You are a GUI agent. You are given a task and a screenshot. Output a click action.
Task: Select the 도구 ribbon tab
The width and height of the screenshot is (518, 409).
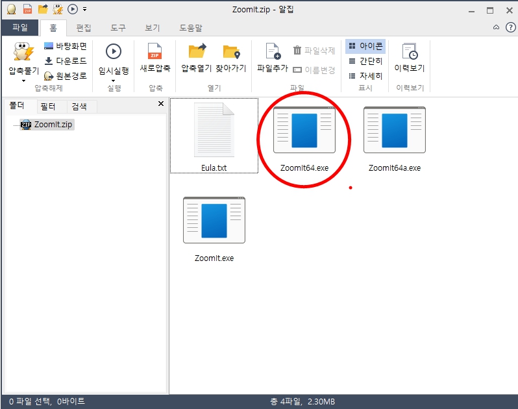(118, 28)
